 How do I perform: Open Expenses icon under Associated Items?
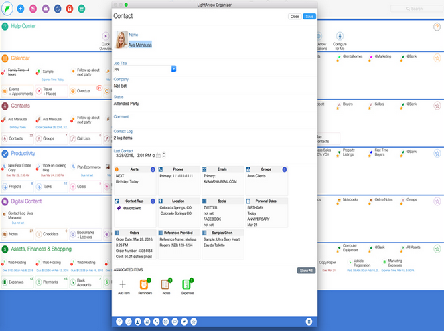188,285
